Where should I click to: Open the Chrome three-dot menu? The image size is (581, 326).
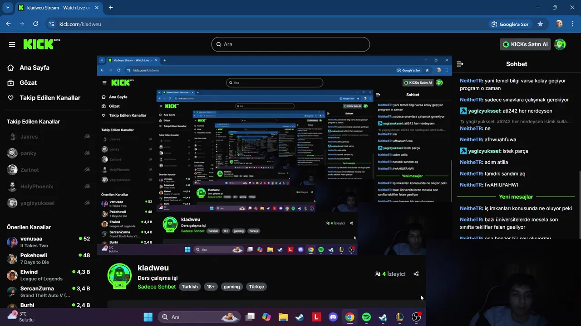[x=572, y=24]
